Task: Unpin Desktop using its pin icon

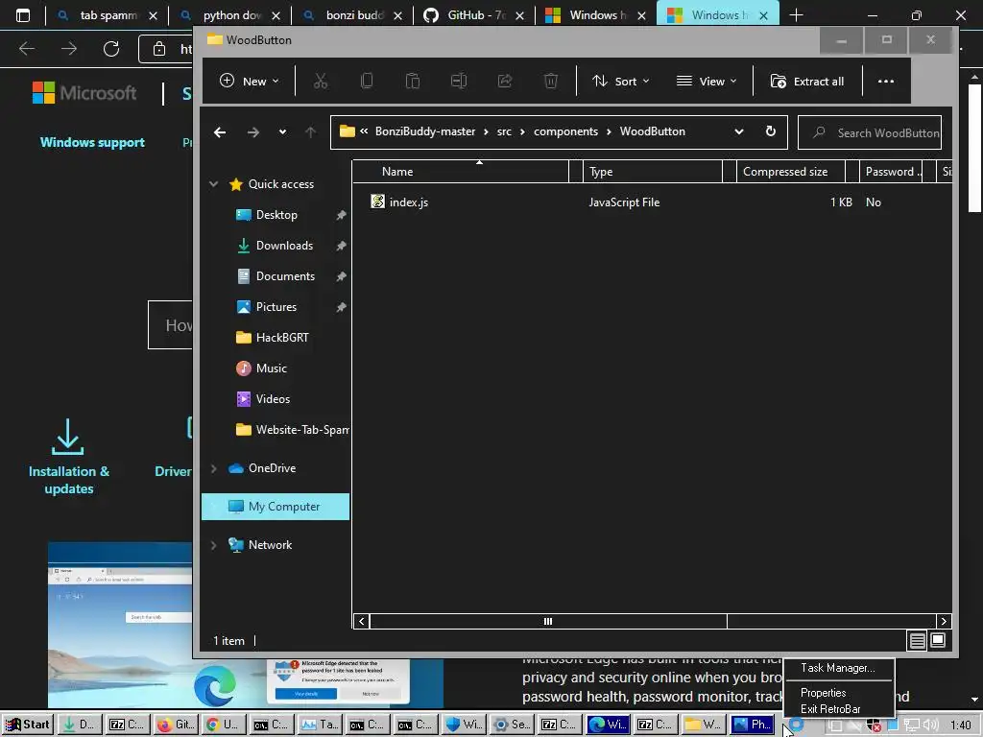Action: click(341, 215)
